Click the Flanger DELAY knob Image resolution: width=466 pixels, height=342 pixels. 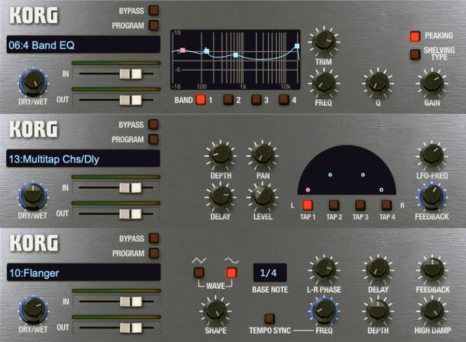coord(378,270)
